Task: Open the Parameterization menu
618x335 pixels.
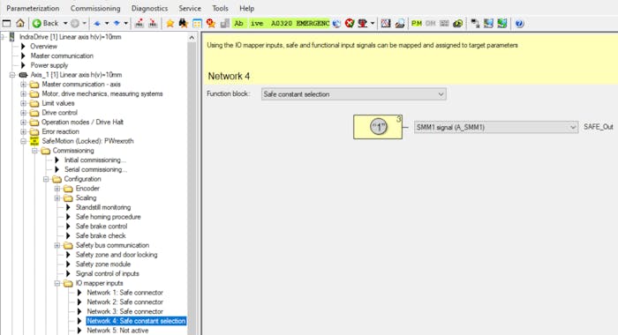Action: pyautogui.click(x=33, y=8)
